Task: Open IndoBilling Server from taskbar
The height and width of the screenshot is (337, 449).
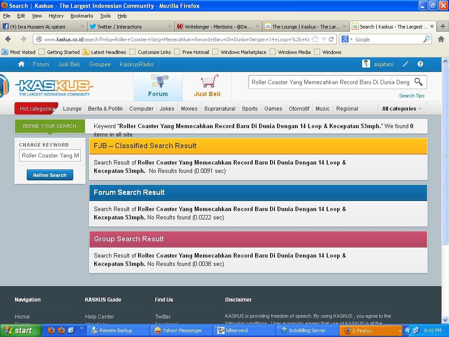Action: coord(307,330)
